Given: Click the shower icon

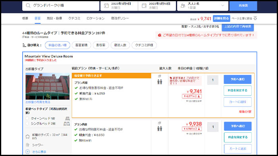Looking at the screenshot, I should click(27, 145).
